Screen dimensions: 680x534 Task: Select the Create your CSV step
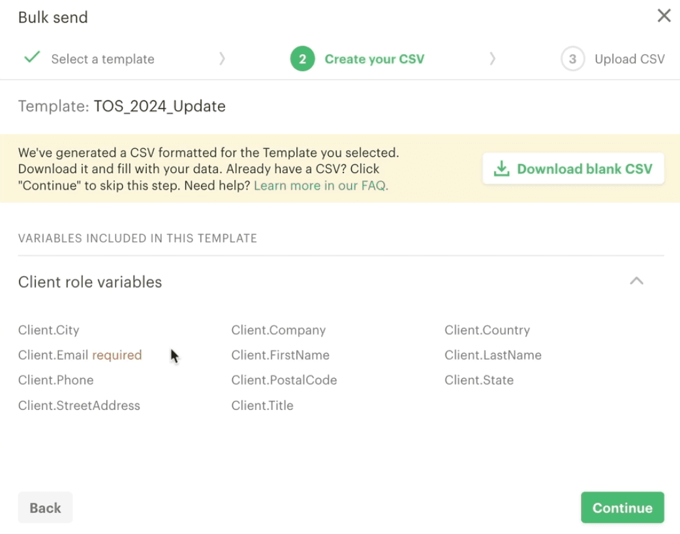tap(374, 59)
